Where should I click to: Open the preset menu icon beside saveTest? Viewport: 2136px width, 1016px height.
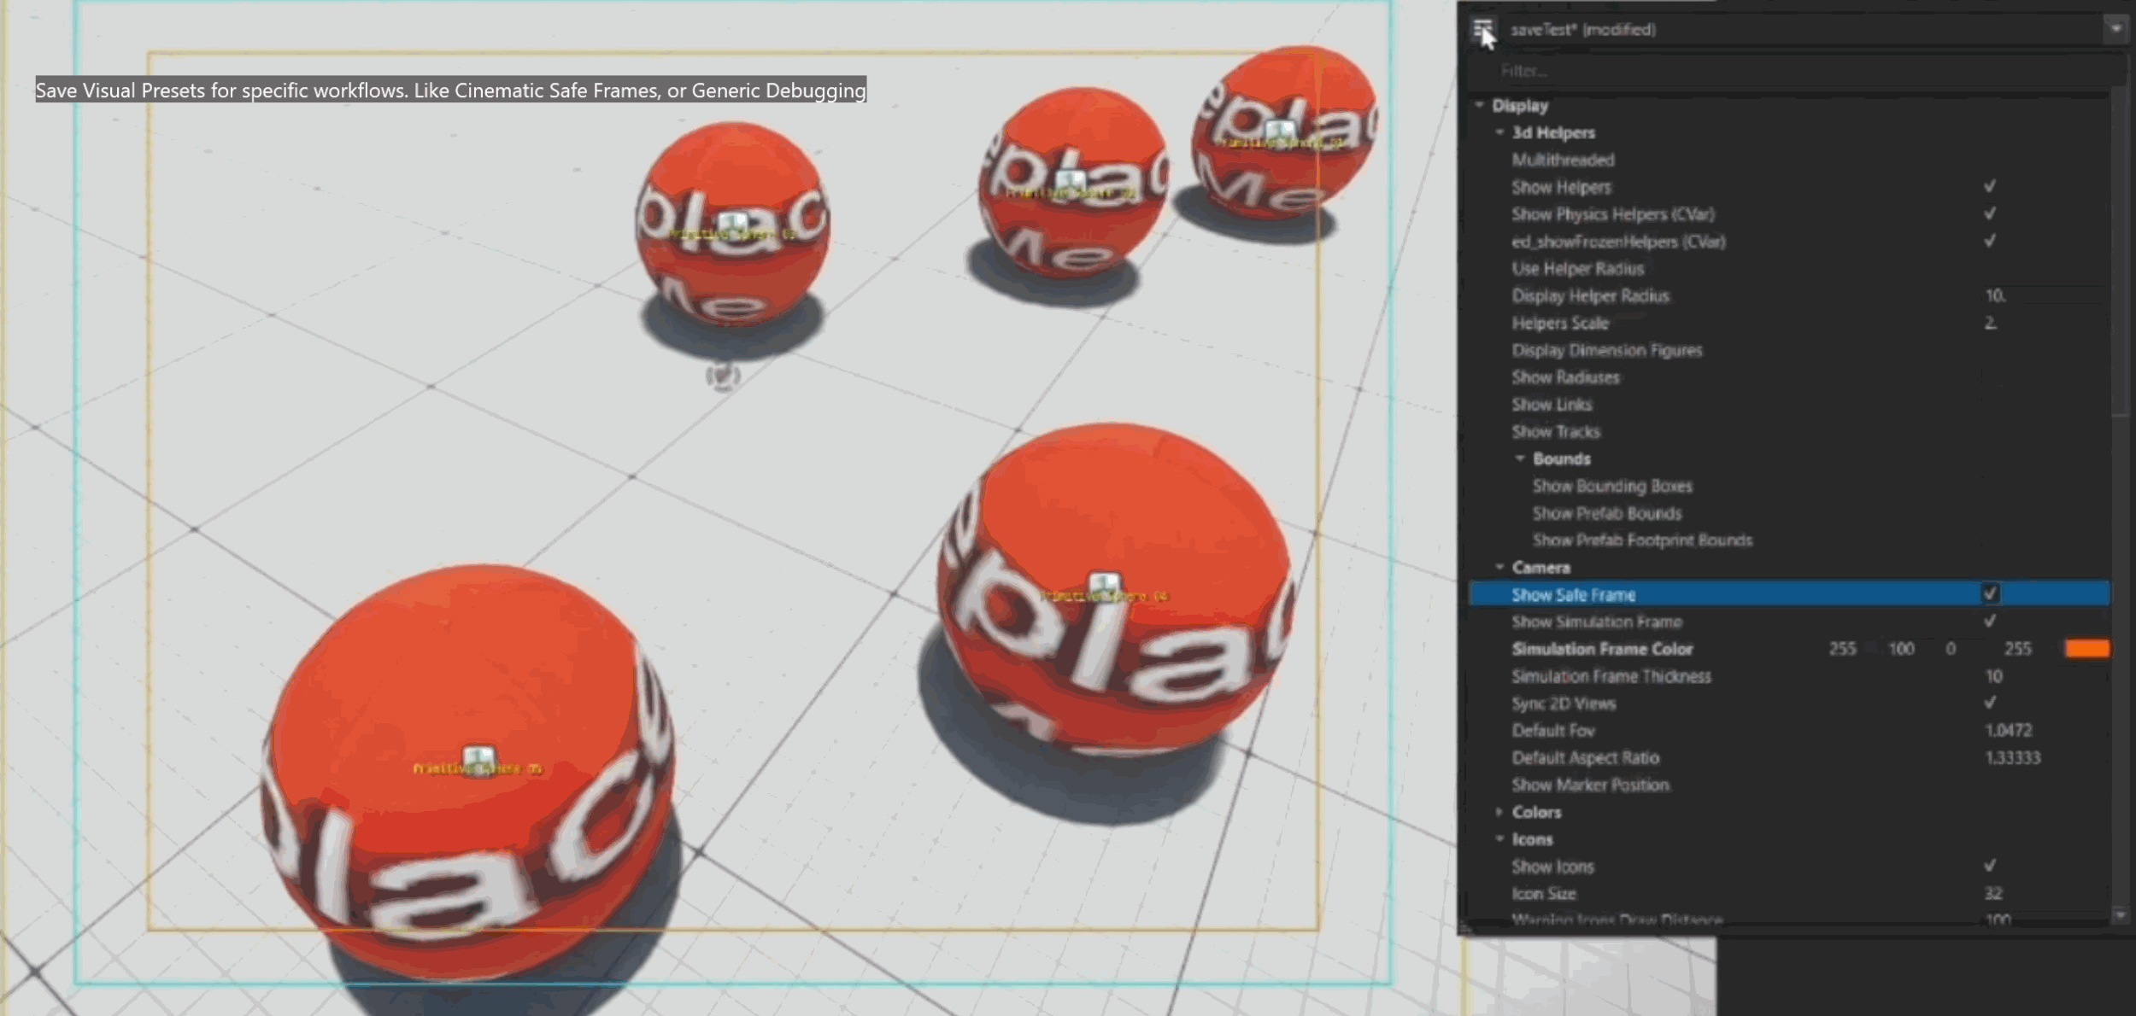tap(1482, 29)
